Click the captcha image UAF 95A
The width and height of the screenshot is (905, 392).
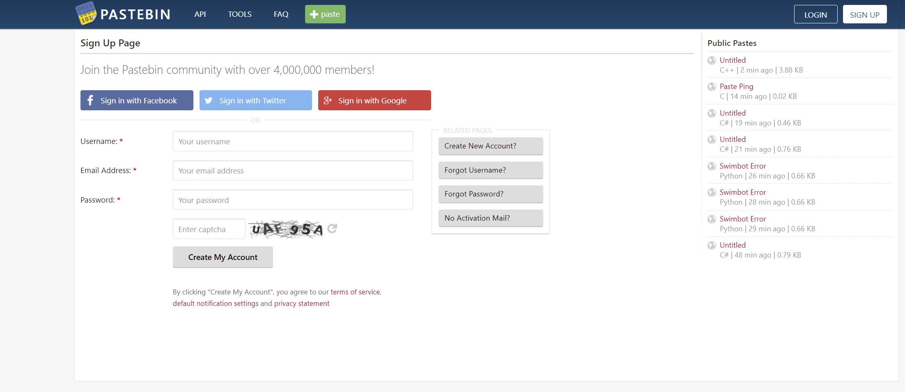[286, 229]
